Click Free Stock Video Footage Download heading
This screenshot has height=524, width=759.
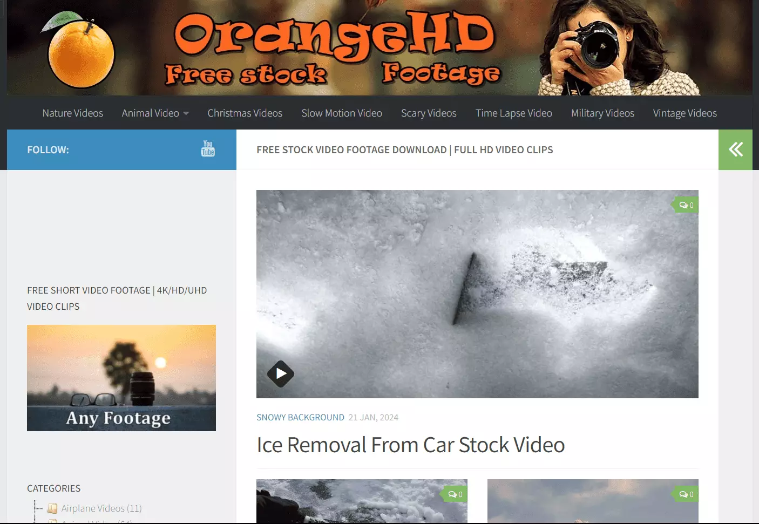point(405,150)
